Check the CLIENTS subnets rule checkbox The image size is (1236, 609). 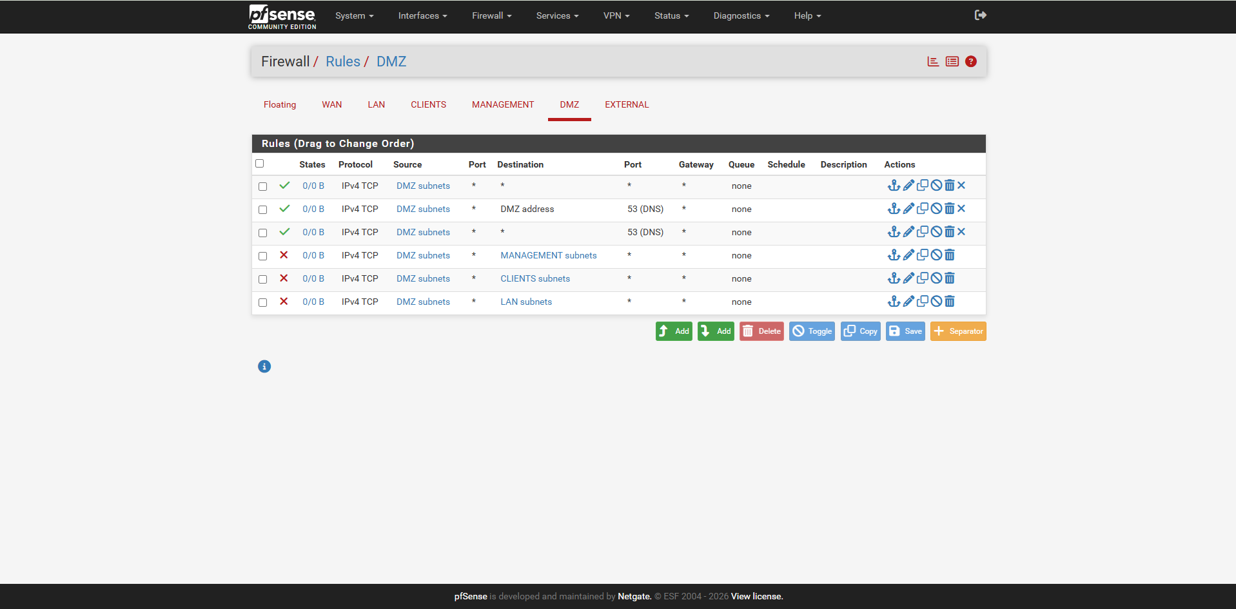[x=263, y=279]
